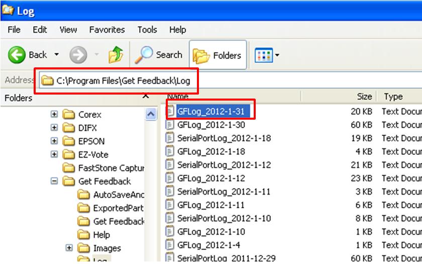The height and width of the screenshot is (264, 422).
Task: Close the Folders pane with X
Action: click(x=146, y=96)
